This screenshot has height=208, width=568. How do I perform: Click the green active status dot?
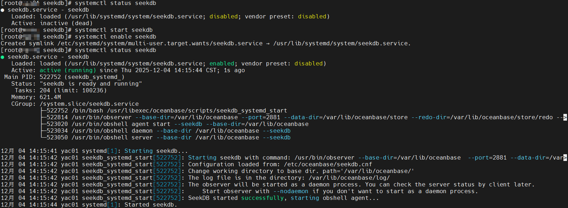2,57
